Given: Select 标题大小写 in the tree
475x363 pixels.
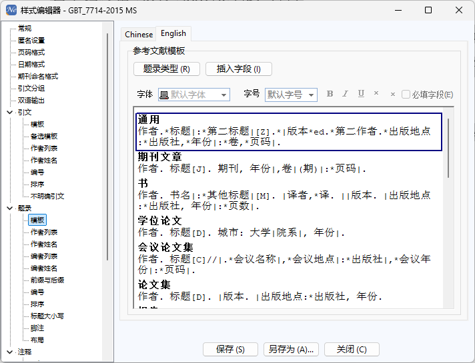Looking at the screenshot, I should click(47, 316).
